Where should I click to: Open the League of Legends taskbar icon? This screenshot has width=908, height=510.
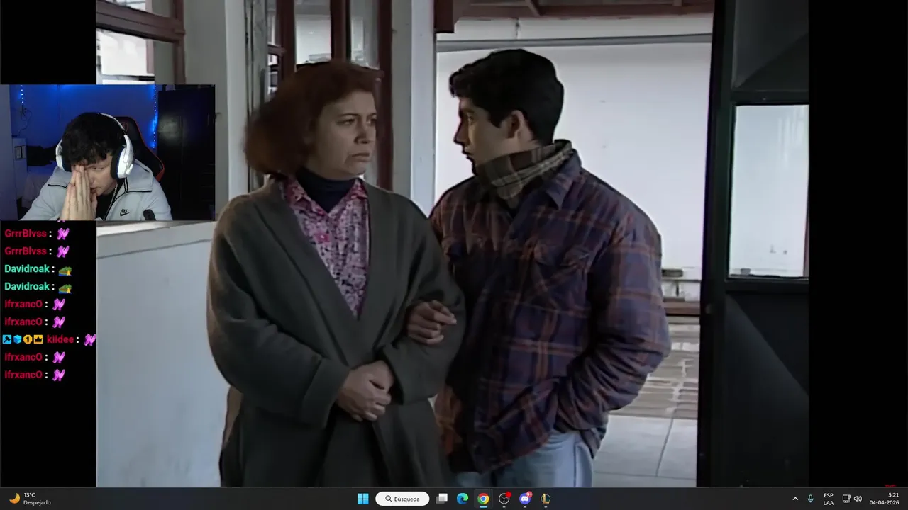coord(546,499)
